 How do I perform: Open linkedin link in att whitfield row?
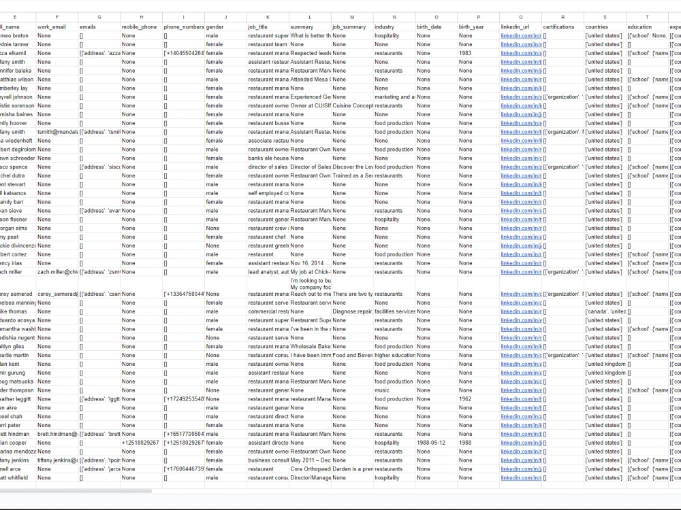click(x=521, y=478)
